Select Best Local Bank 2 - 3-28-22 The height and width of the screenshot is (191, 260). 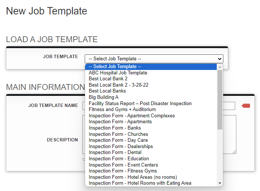coord(151,85)
